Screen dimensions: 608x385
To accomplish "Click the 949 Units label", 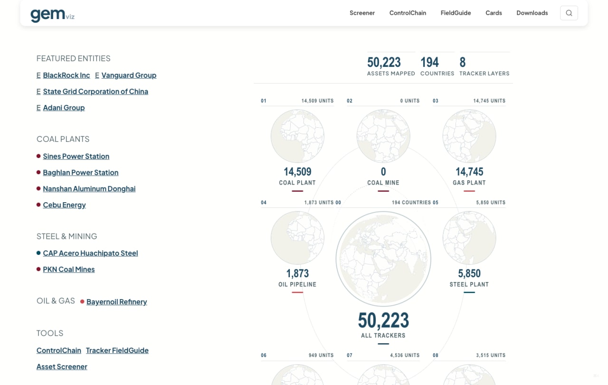I will pos(321,355).
